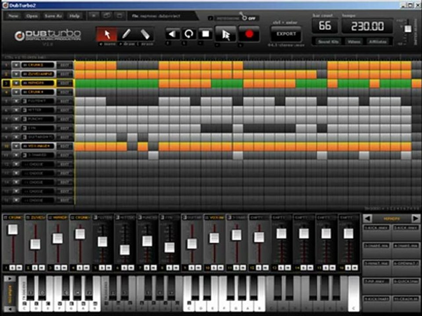
Task: Trigger sample pad number 8
Action: point(406,285)
